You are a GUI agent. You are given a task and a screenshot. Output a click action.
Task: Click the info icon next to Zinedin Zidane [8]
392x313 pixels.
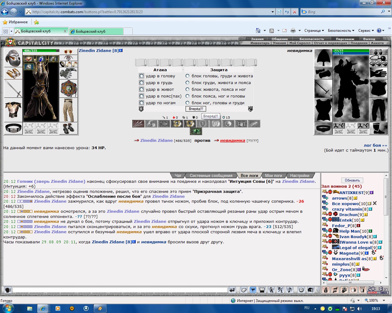[121, 50]
